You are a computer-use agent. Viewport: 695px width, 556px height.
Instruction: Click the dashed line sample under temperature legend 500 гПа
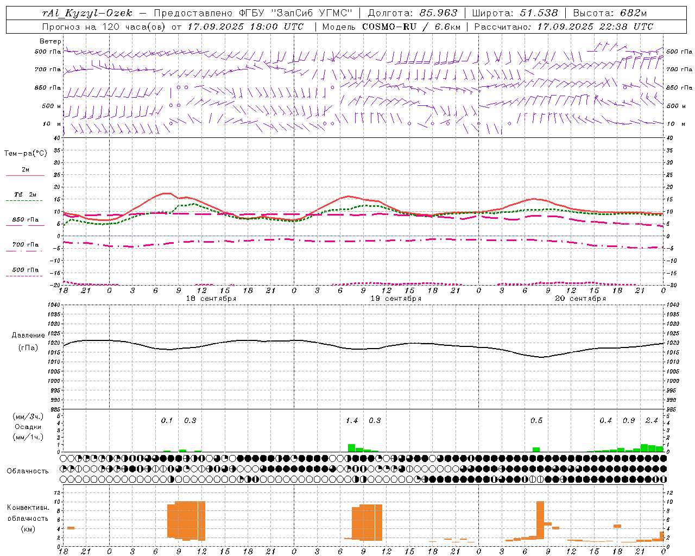(x=24, y=276)
